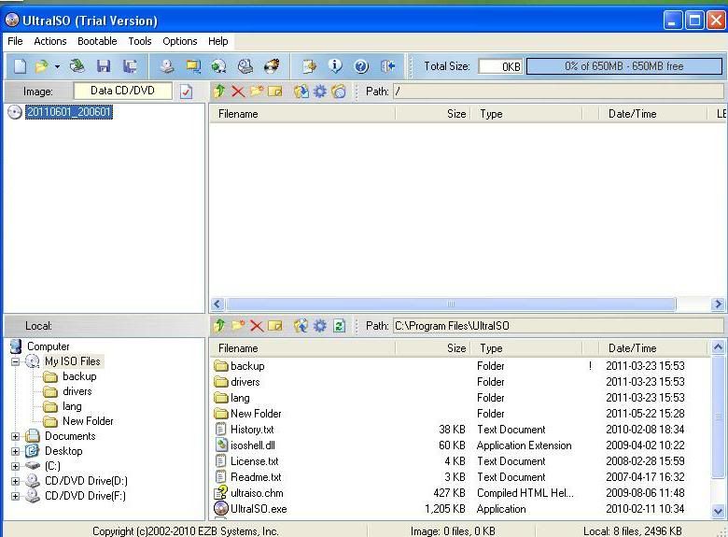Viewport: 728px width, 537px height.
Task: Click the Up folder icon in Image toolbar
Action: (219, 91)
